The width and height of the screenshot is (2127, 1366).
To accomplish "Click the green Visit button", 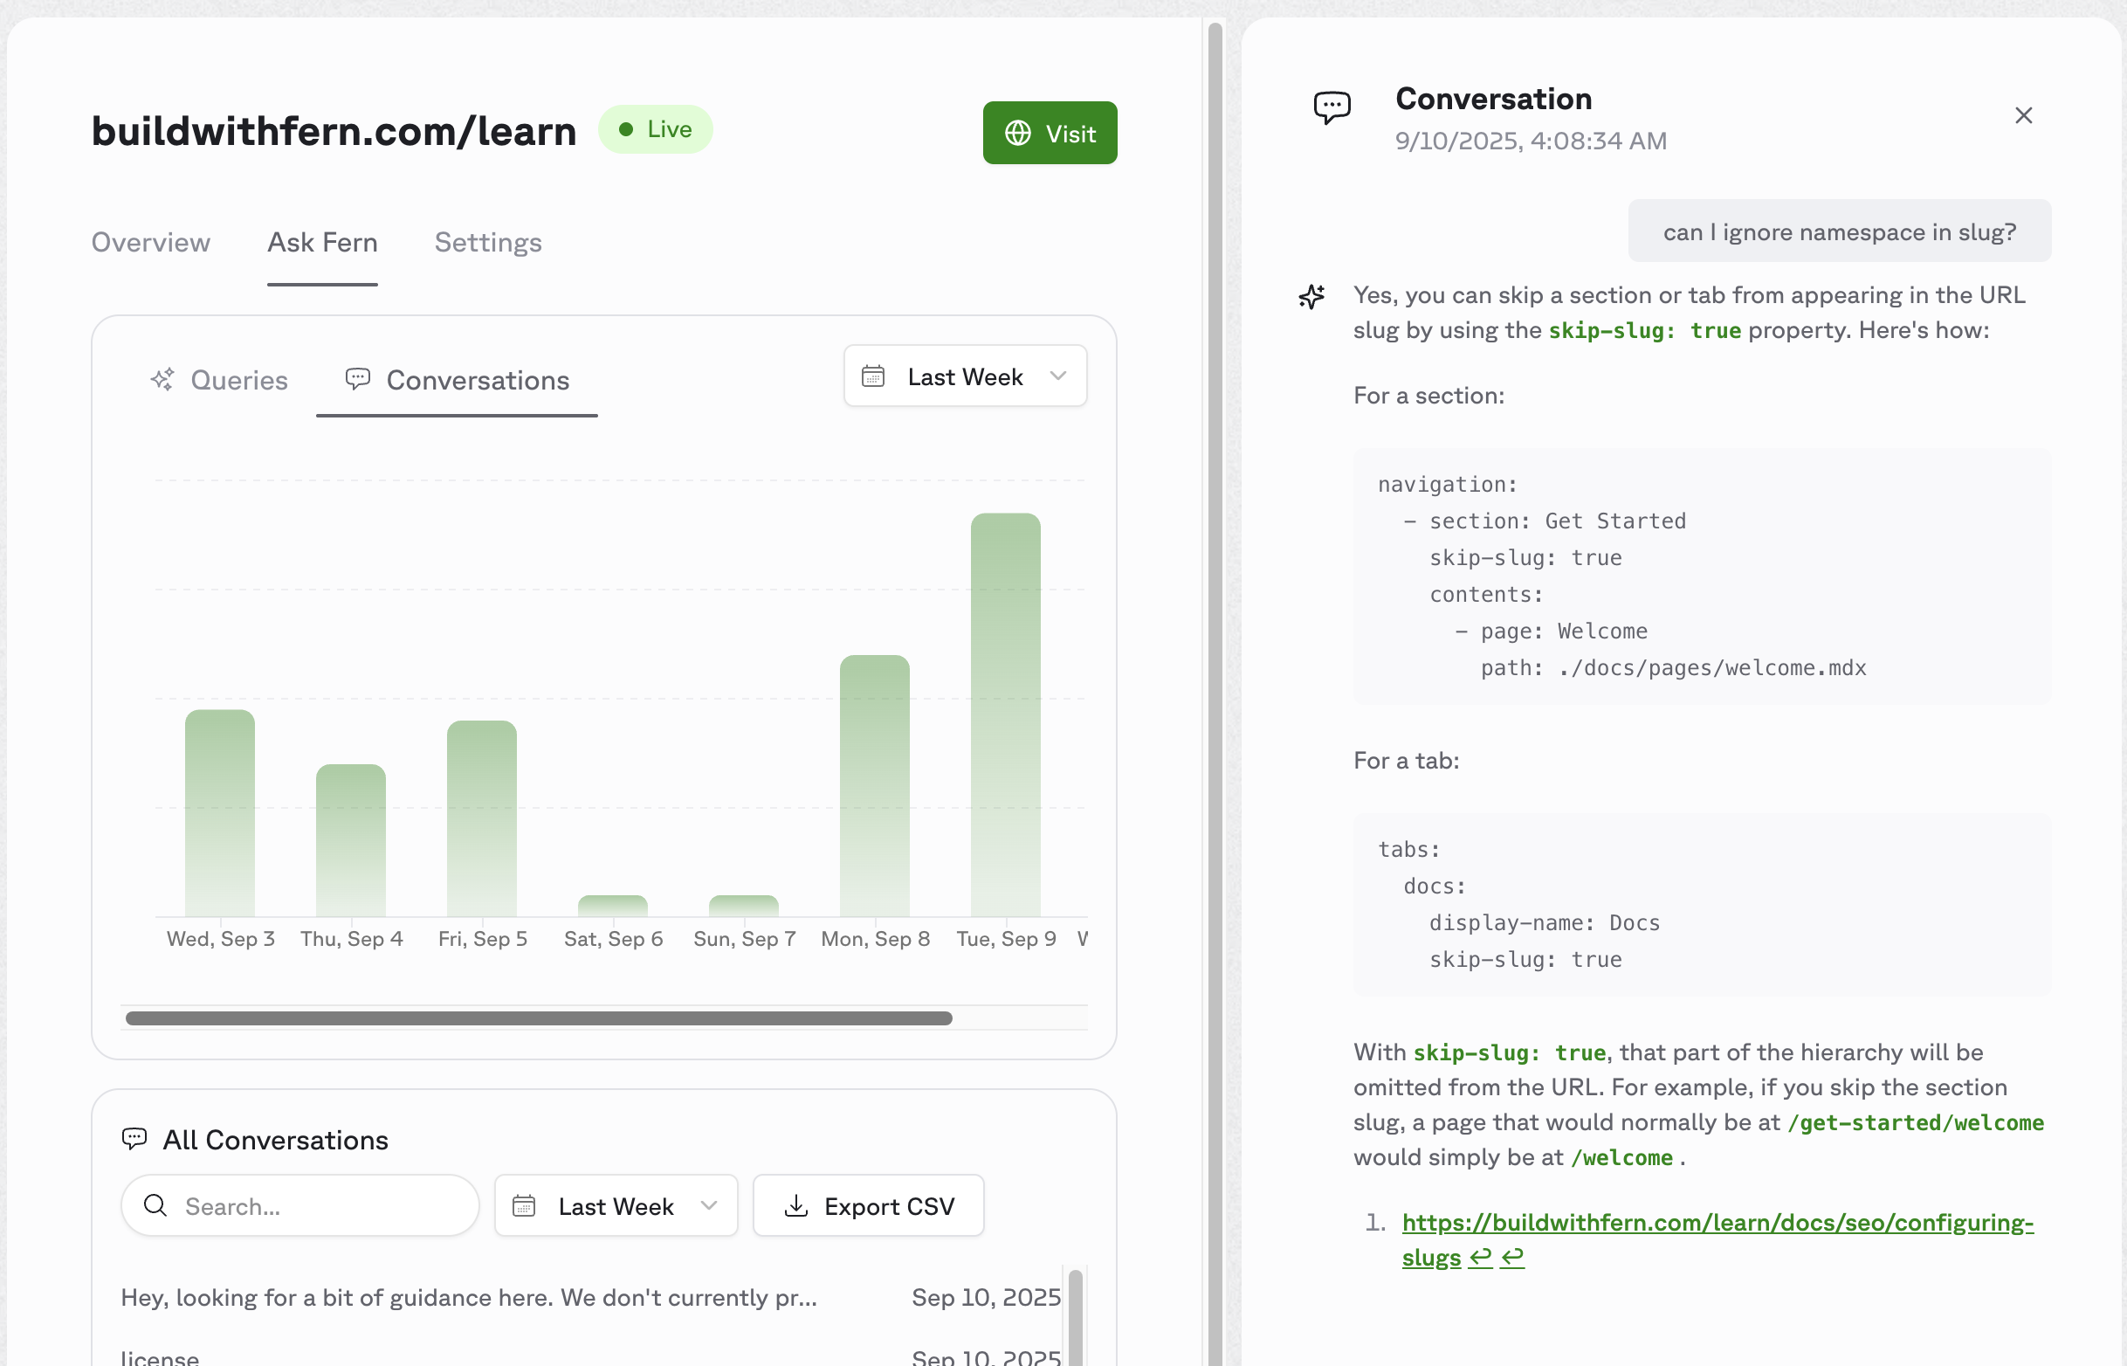I will [1050, 133].
